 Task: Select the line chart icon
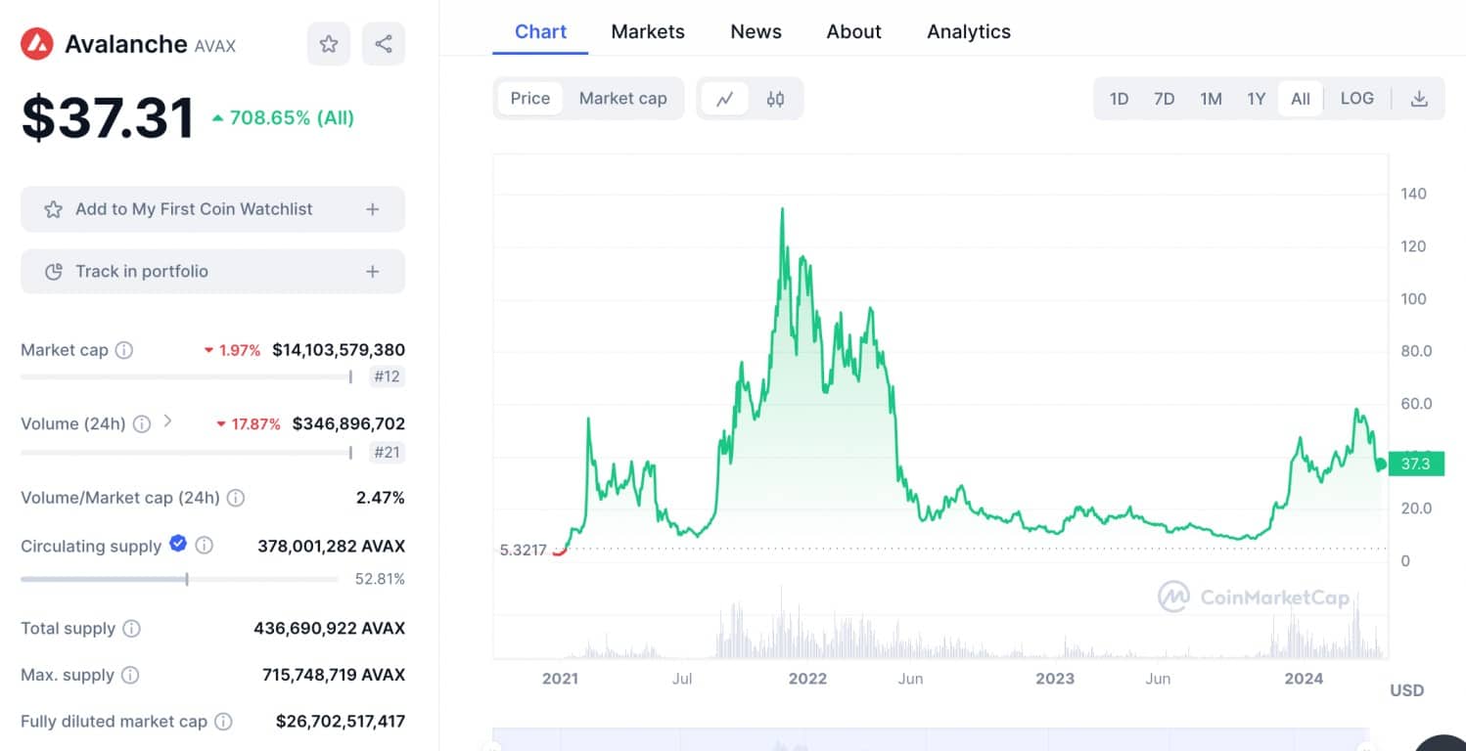725,99
